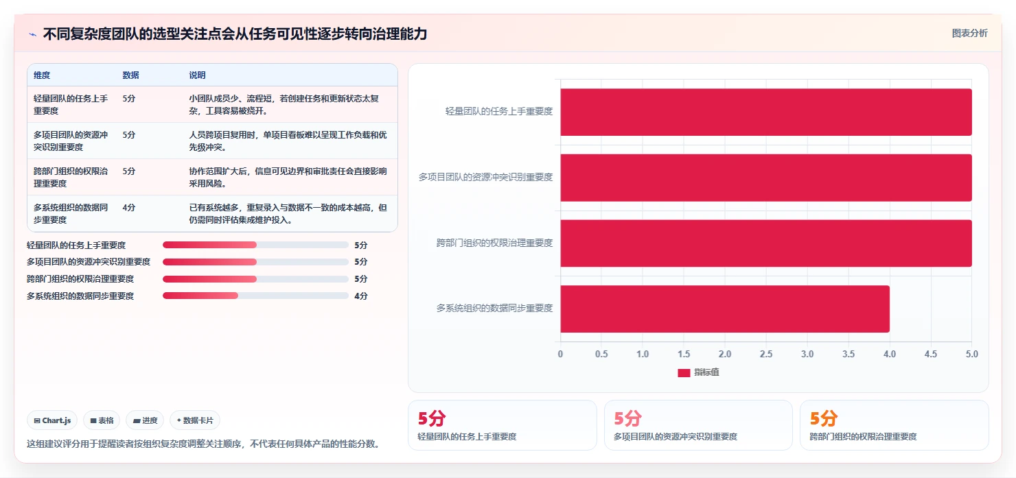Image resolution: width=1016 pixels, height=478 pixels.
Task: Select the 表格 tag
Action: click(x=102, y=420)
